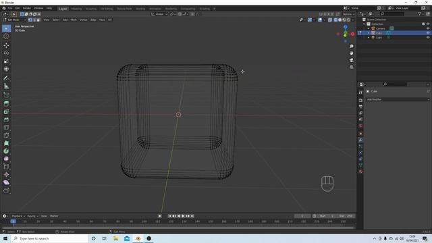Screen dimensions: 432x243
Task: Collapse the Collection tree in outliner
Action: click(x=364, y=24)
